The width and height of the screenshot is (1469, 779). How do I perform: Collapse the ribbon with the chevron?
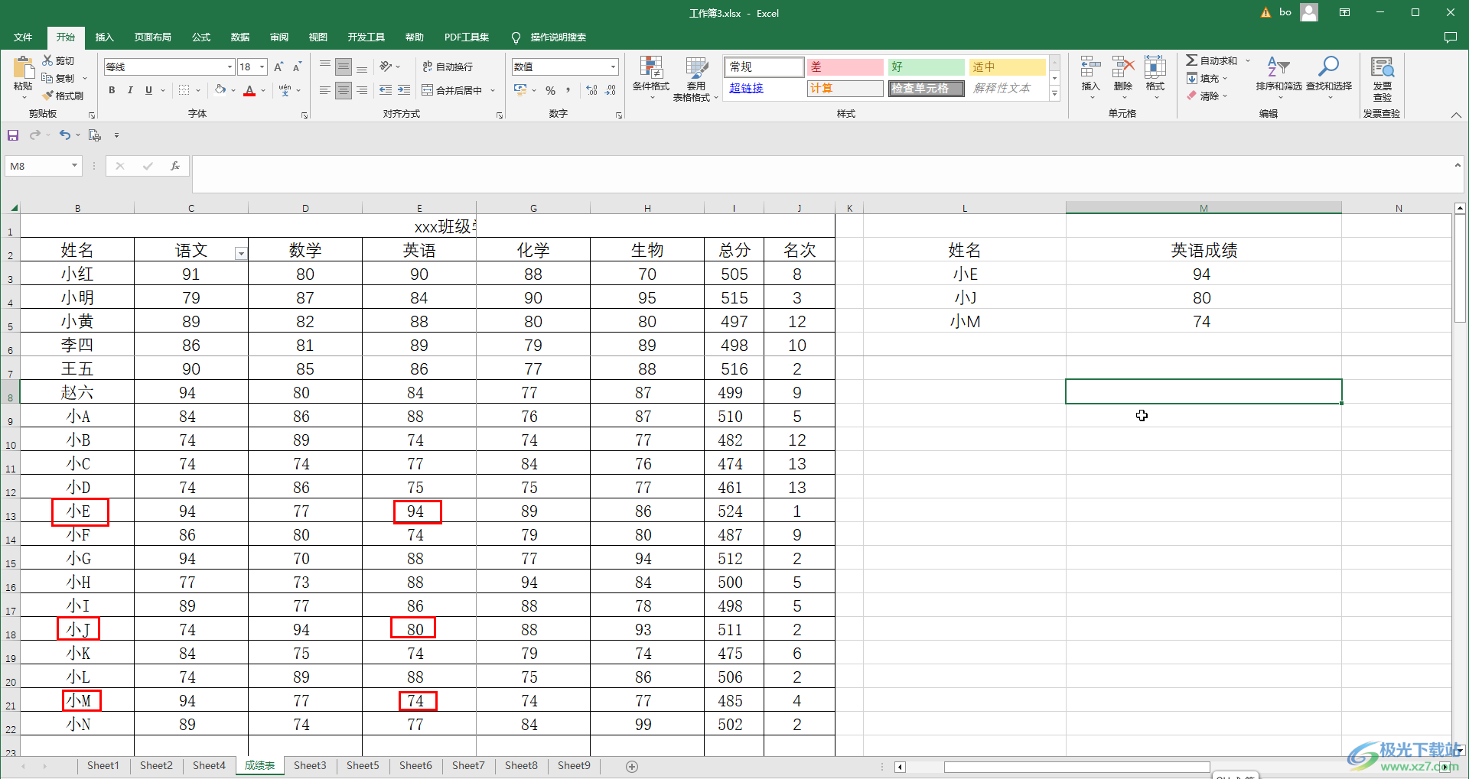point(1456,115)
